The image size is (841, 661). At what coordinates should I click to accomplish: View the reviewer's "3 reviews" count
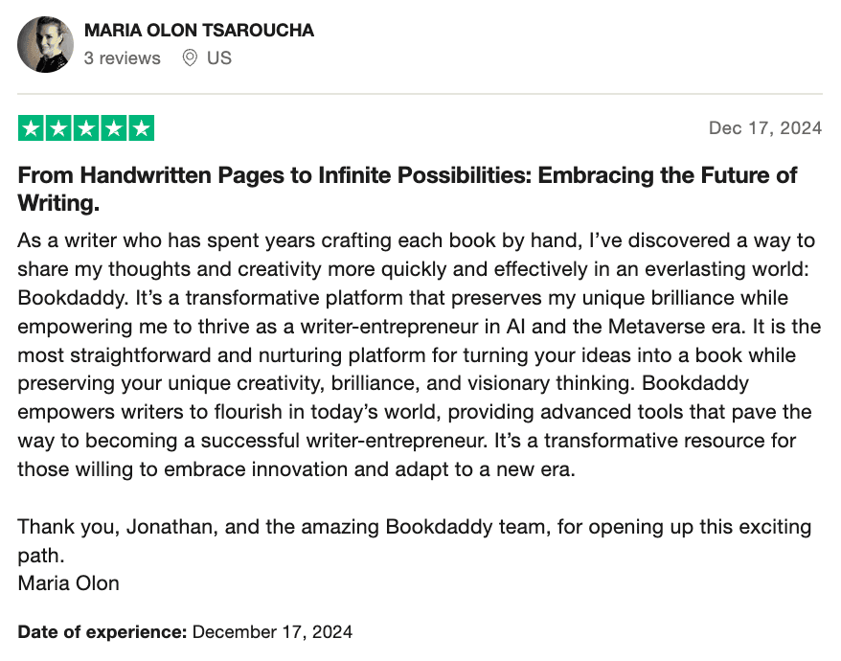tap(122, 58)
